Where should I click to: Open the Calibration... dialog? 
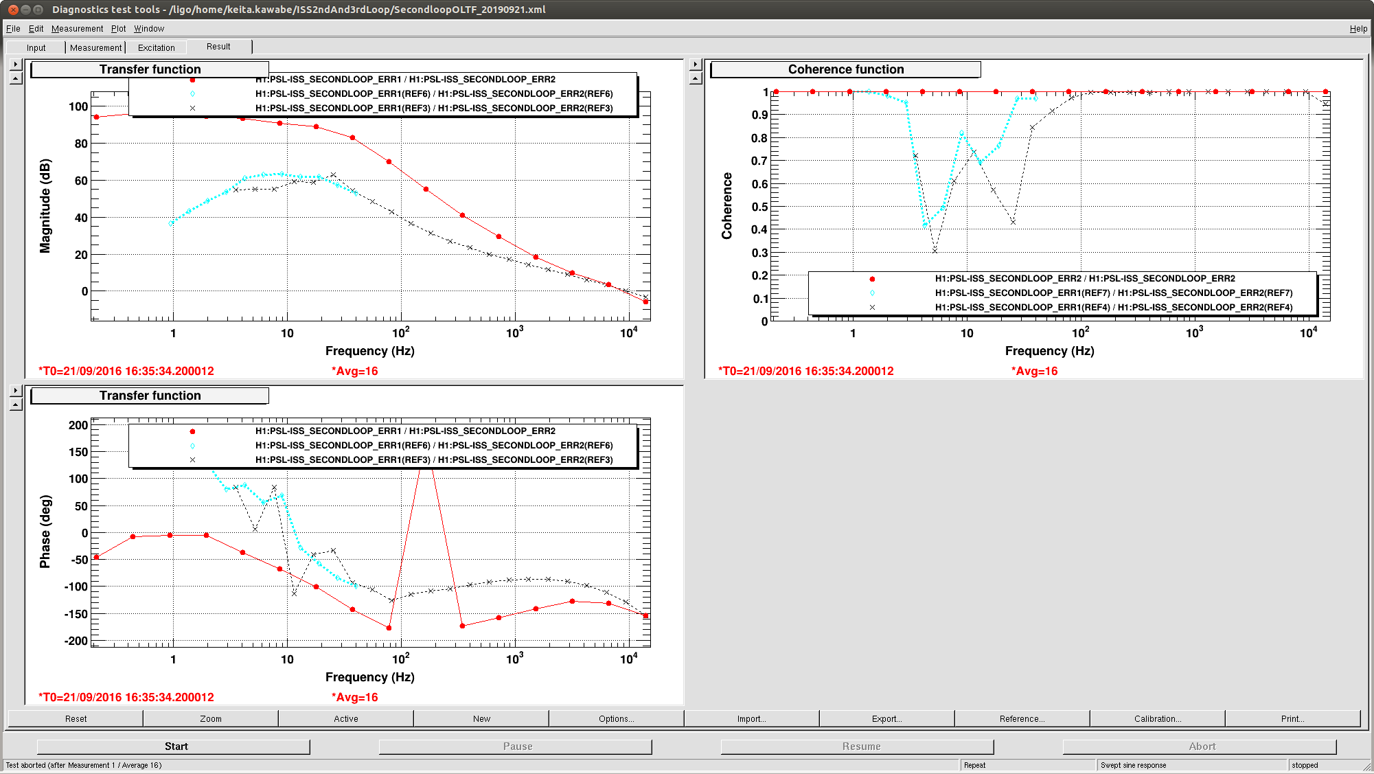pyautogui.click(x=1158, y=718)
